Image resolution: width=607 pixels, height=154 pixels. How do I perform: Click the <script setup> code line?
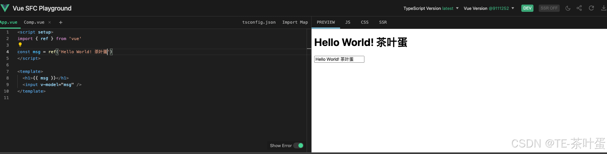pos(35,32)
